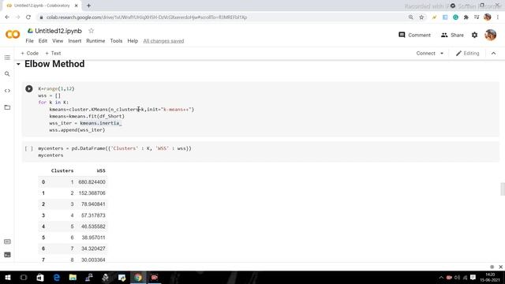Bookmark this page with the star
The width and height of the screenshot is (505, 284).
pos(421,17)
